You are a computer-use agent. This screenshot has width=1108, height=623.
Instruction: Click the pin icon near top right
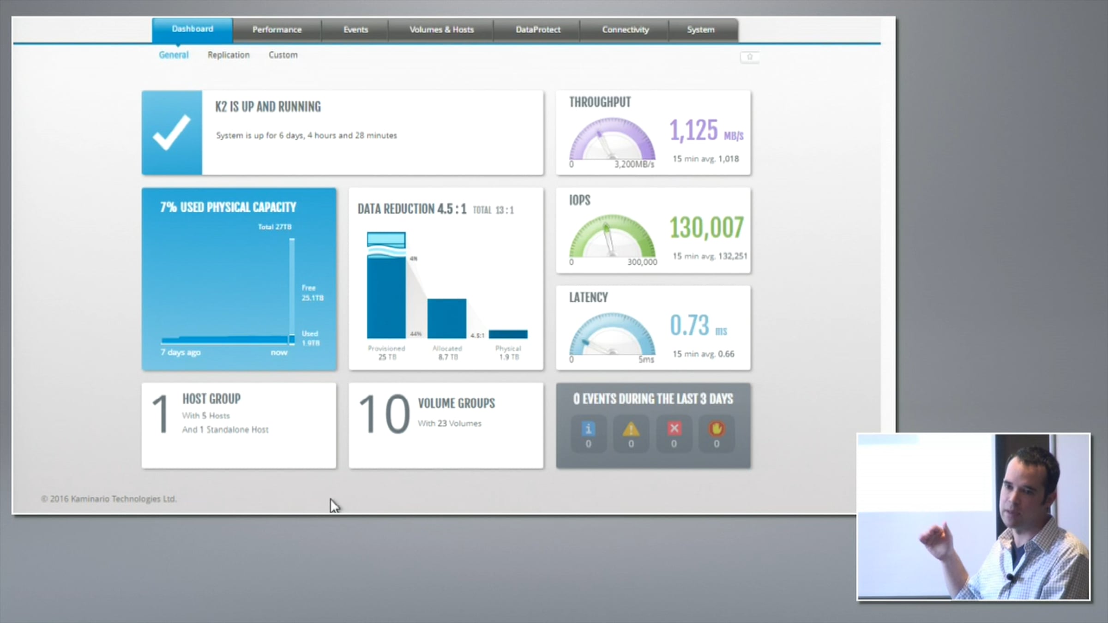click(x=750, y=57)
